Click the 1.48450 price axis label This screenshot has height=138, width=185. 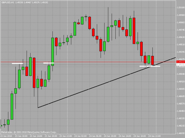[x=181, y=111]
